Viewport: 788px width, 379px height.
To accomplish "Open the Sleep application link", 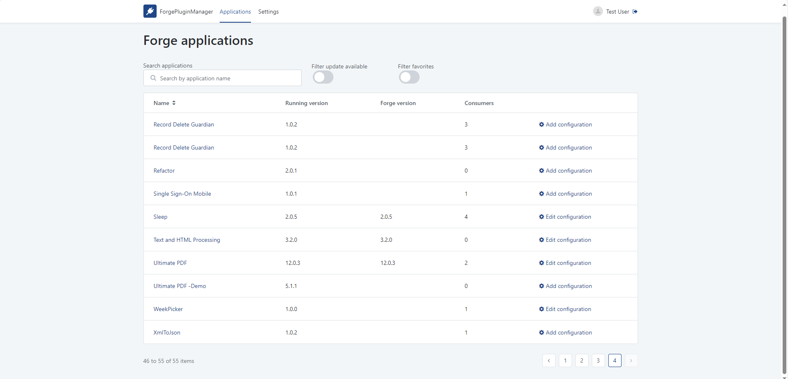I will coord(160,217).
